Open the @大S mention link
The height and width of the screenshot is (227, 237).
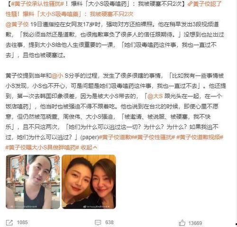point(155,96)
